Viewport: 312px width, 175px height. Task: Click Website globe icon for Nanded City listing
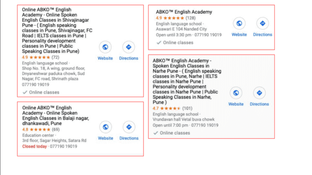tap(239, 23)
